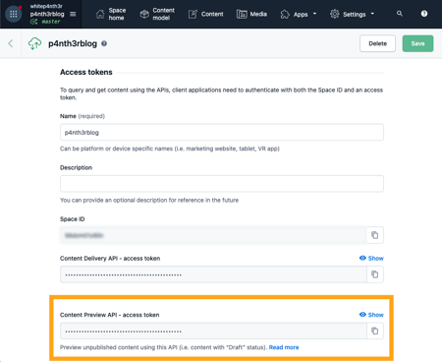Expand the Settings dropdown
Screen dimensions: 442x362
(x=352, y=14)
